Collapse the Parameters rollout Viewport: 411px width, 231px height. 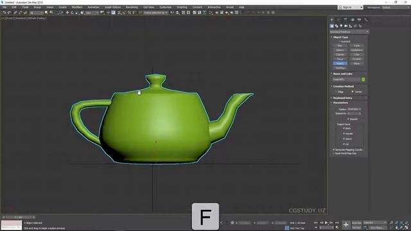click(340, 103)
